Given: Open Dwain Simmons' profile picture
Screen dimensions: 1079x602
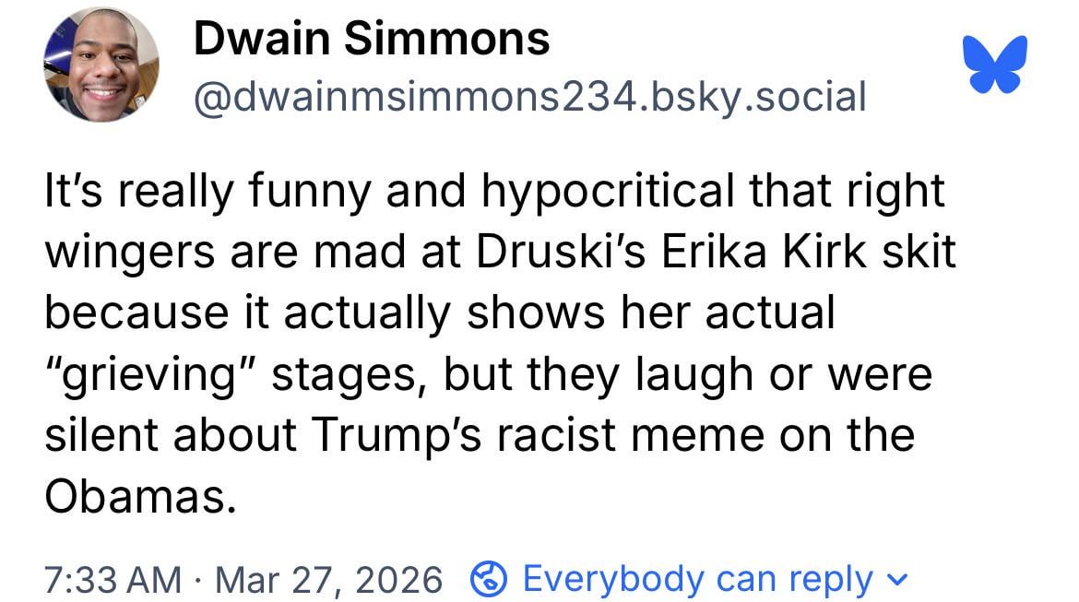Looking at the screenshot, I should pyautogui.click(x=100, y=65).
